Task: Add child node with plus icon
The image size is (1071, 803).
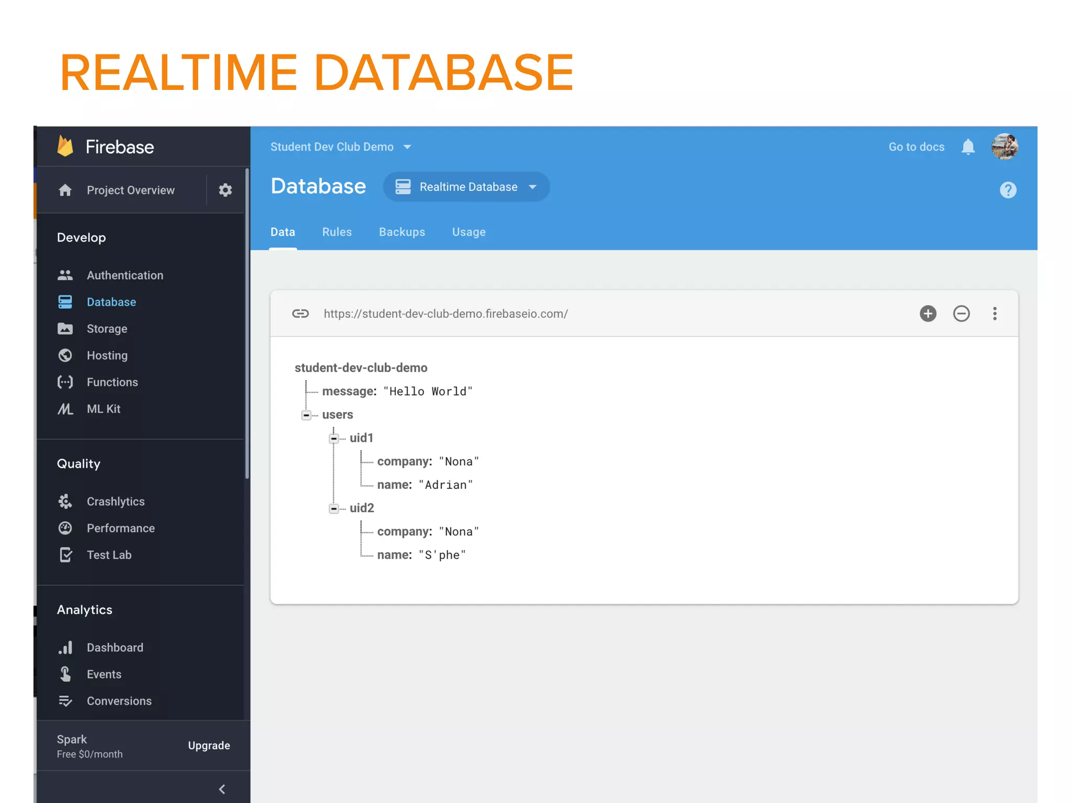Action: tap(928, 313)
